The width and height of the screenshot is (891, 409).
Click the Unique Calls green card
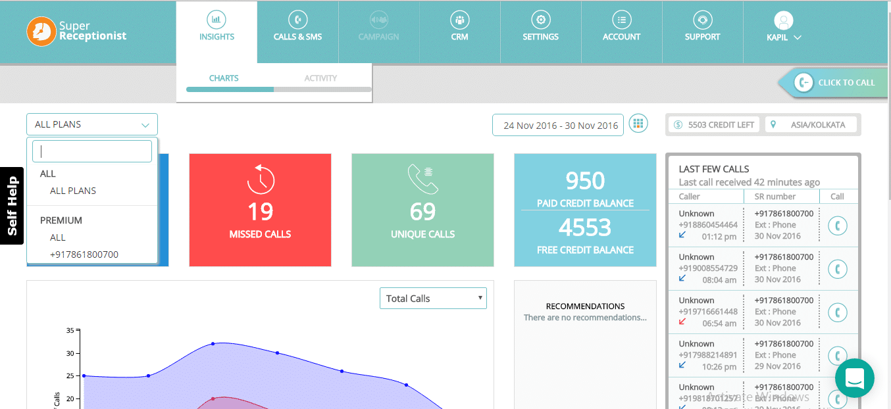[422, 210]
